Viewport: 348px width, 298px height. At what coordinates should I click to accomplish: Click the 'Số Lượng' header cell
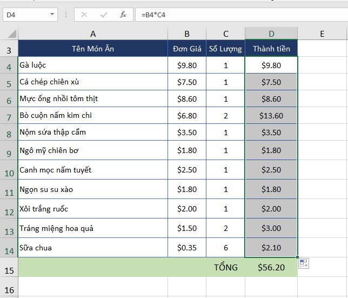point(225,49)
